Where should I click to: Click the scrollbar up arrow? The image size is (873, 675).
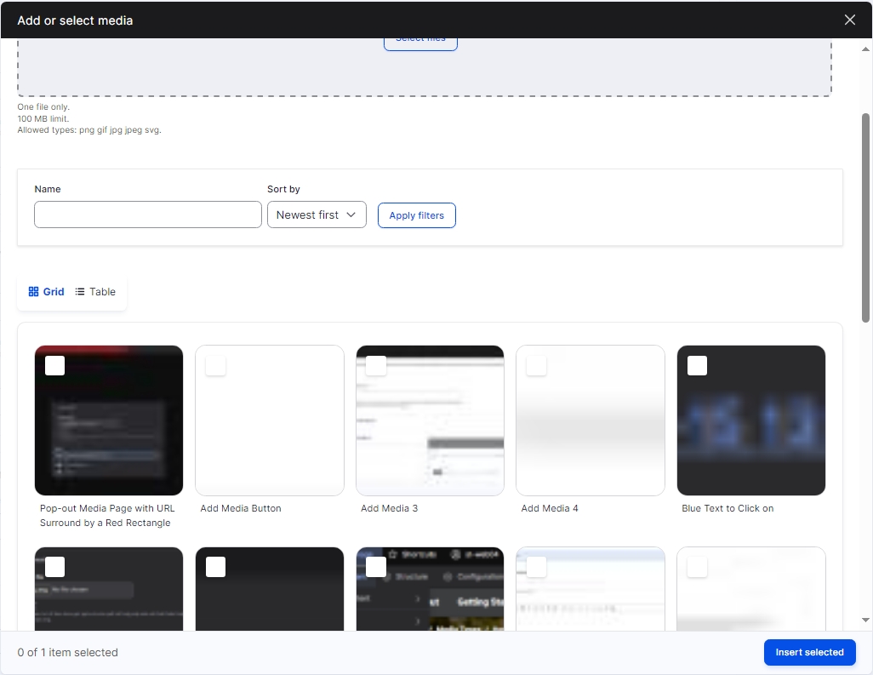tap(865, 49)
